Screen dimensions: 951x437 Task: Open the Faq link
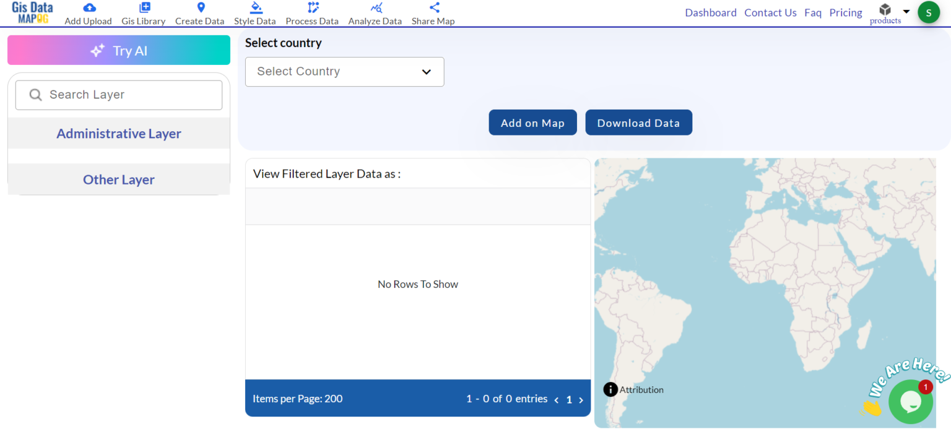(813, 12)
